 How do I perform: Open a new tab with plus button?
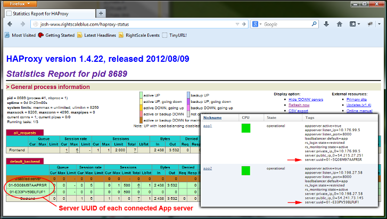click(x=101, y=13)
